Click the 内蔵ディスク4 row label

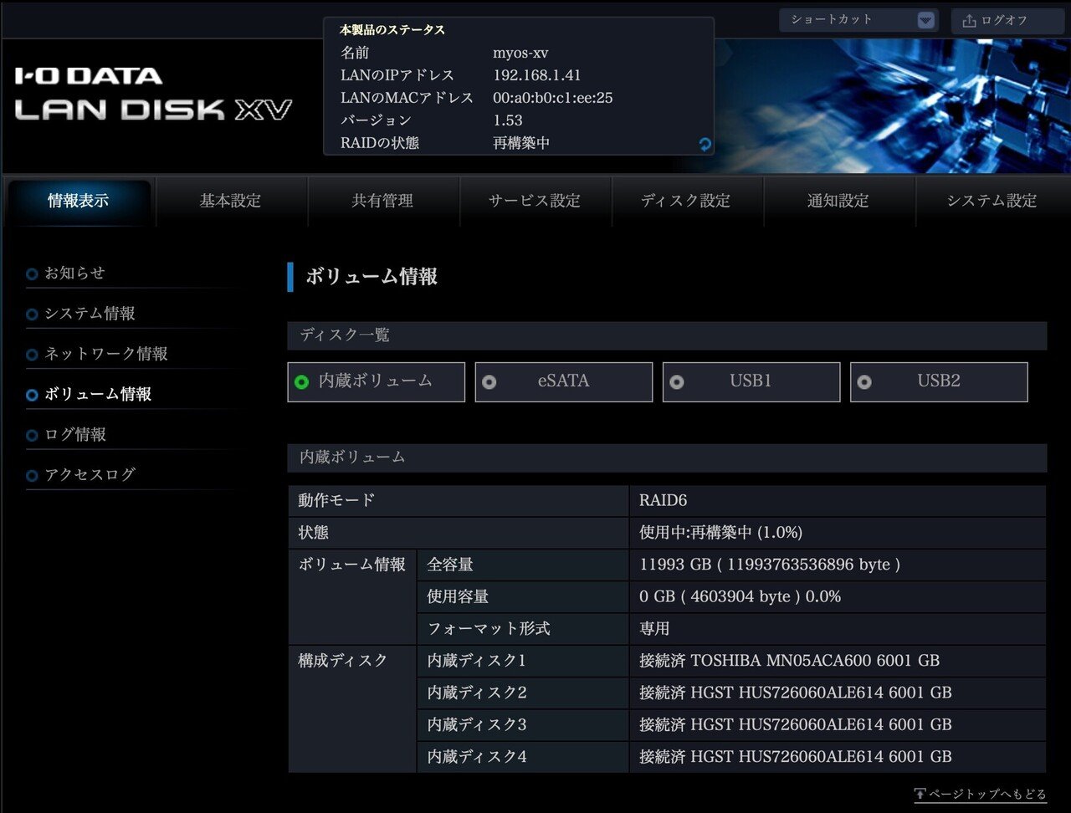coord(477,756)
